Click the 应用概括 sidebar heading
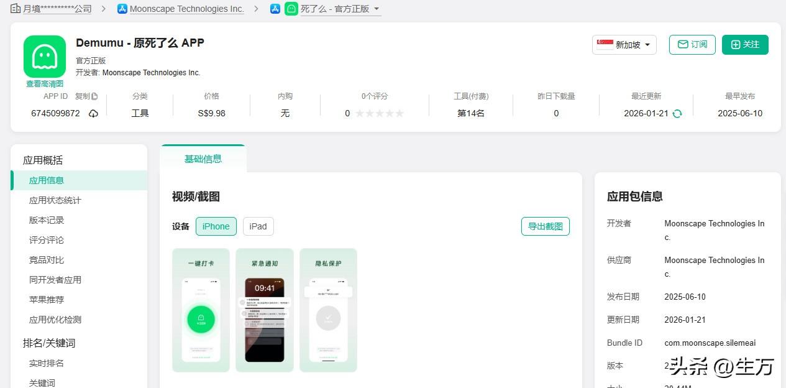Screen dimensions: 786x388 coord(43,160)
